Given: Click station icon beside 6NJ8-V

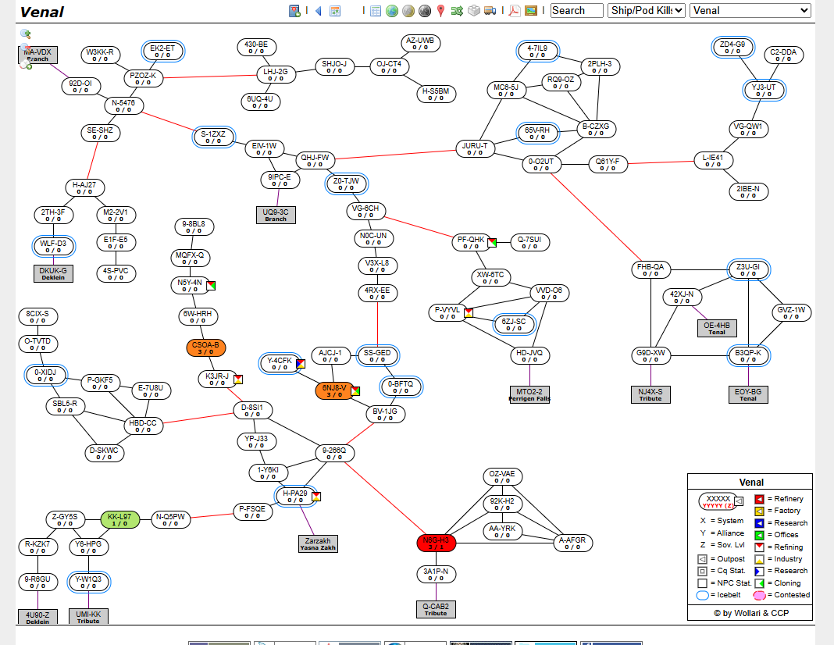Looking at the screenshot, I should 355,391.
